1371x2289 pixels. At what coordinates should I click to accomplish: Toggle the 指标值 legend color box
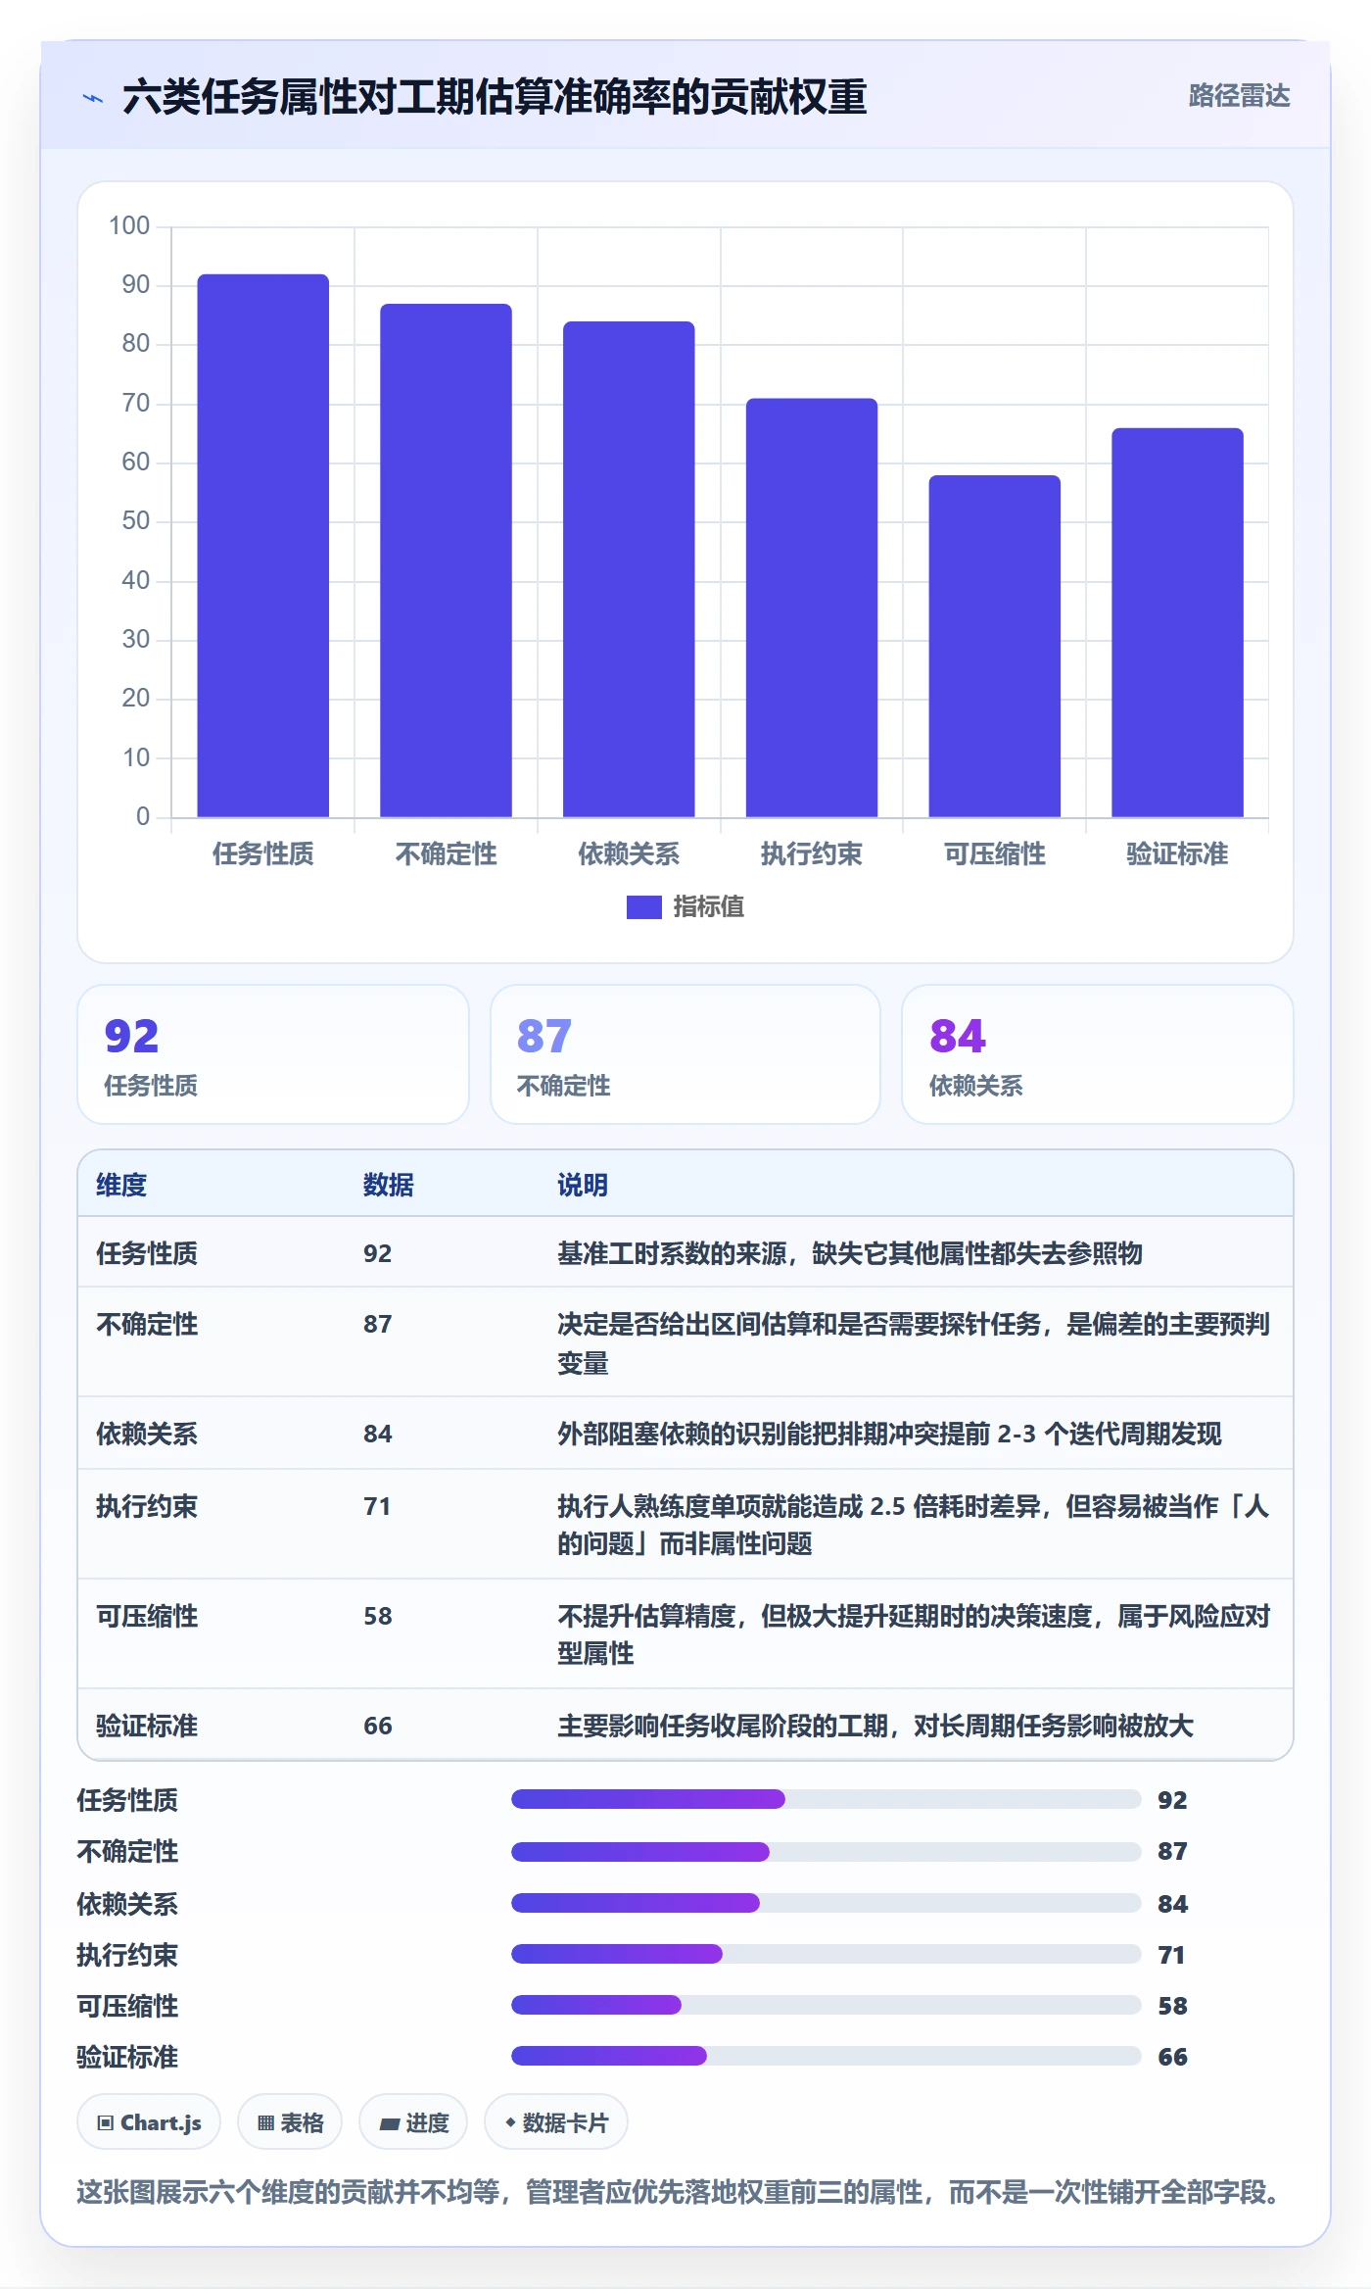[643, 907]
